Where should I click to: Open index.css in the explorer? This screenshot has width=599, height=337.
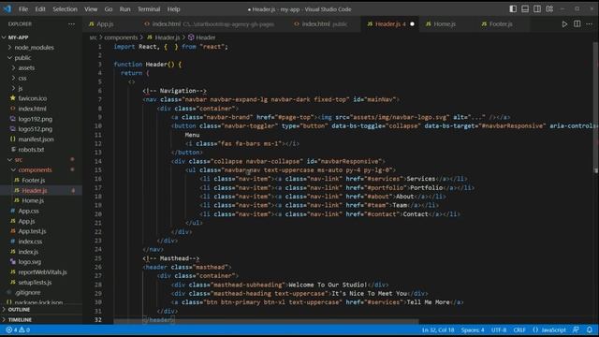coord(41,242)
